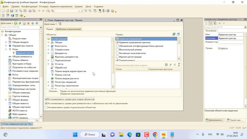Switch to Шаблоны ограничений tab

(x=68, y=29)
